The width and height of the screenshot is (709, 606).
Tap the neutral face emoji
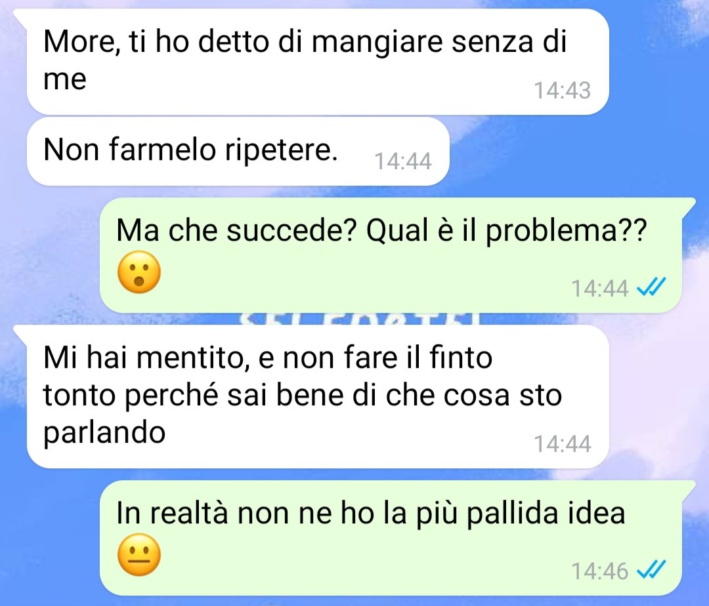pyautogui.click(x=139, y=555)
